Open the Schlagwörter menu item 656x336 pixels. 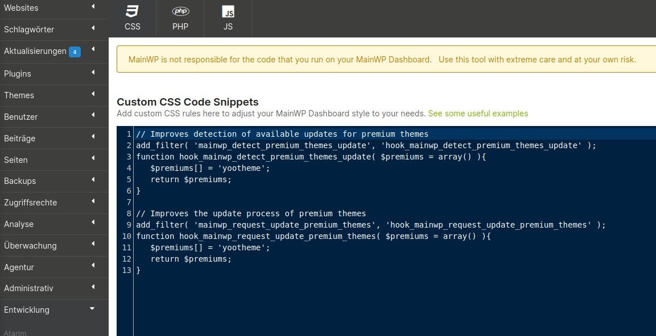click(29, 30)
